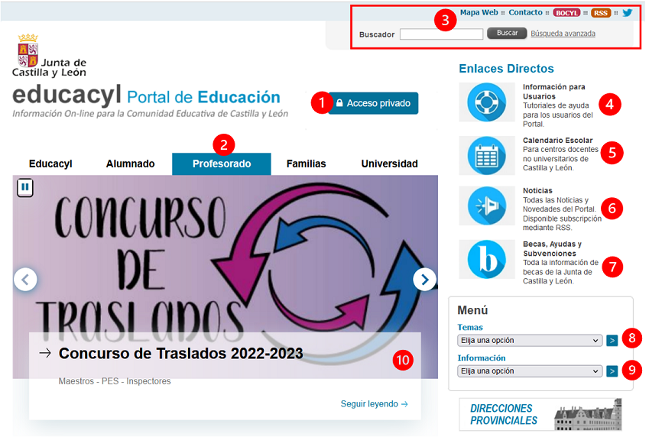Image resolution: width=649 pixels, height=437 pixels.
Task: Open Noticias title link
Action: 537,191
